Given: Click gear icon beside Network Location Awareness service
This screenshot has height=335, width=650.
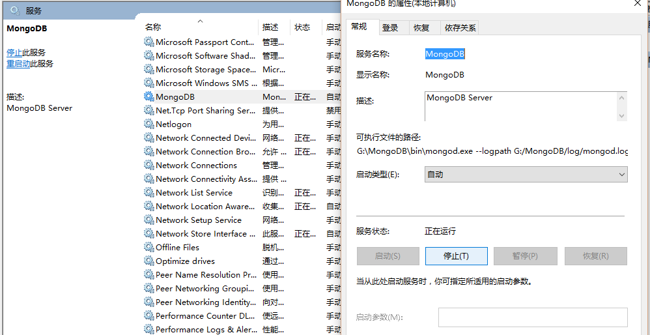Looking at the screenshot, I should [x=148, y=206].
